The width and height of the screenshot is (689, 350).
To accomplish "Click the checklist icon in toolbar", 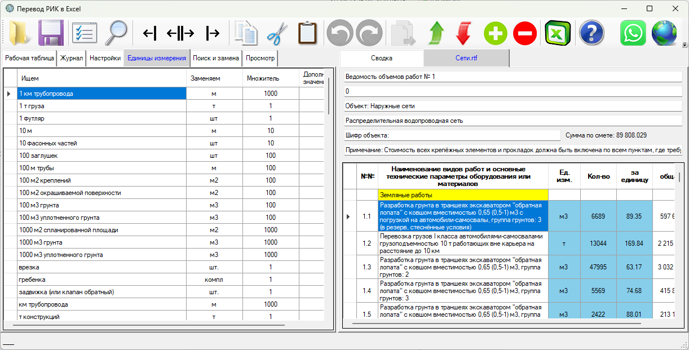I will 84,33.
